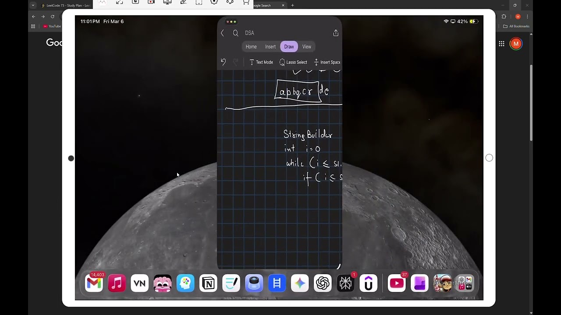Launch the purple U app in the dock
Screen dimensions: 561x315
pyautogui.click(x=368, y=283)
